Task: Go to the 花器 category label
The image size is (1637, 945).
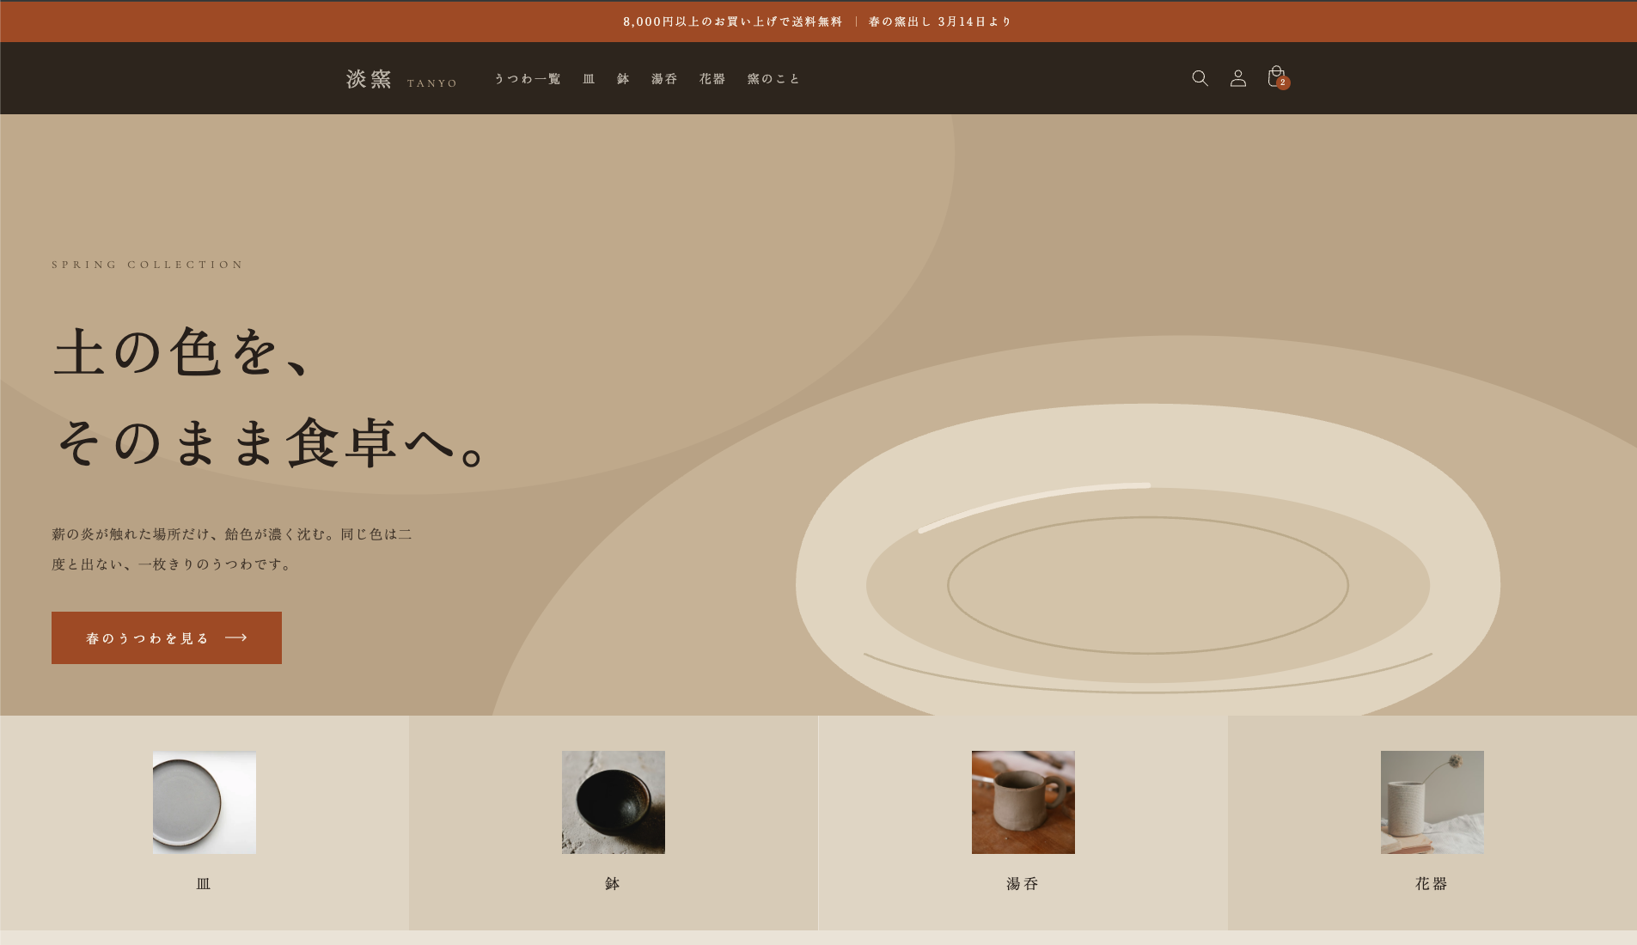Action: 1432,884
